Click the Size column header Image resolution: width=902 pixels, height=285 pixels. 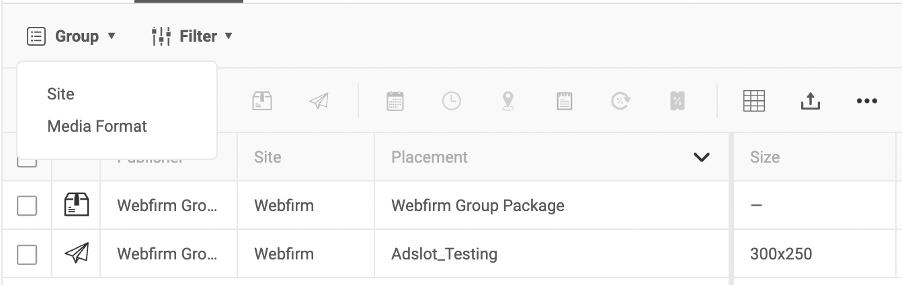(765, 157)
